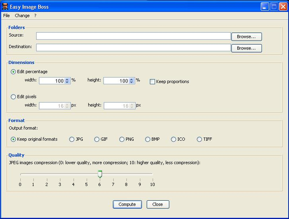Select the Edit percentage option
This screenshot has width=289, height=219.
pos(13,72)
